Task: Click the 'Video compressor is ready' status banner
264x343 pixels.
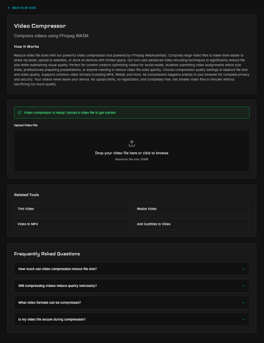Action: click(132, 113)
